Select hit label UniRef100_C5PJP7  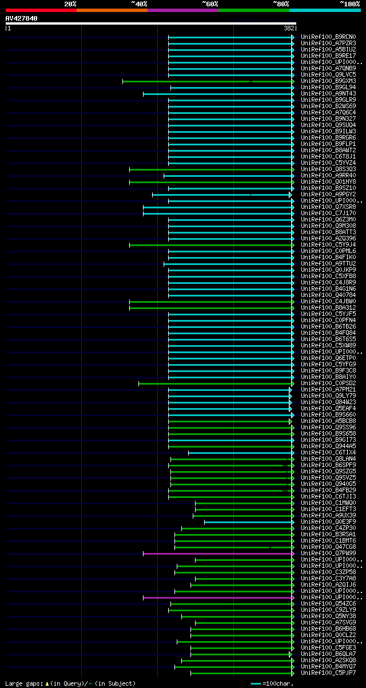pyautogui.click(x=329, y=673)
